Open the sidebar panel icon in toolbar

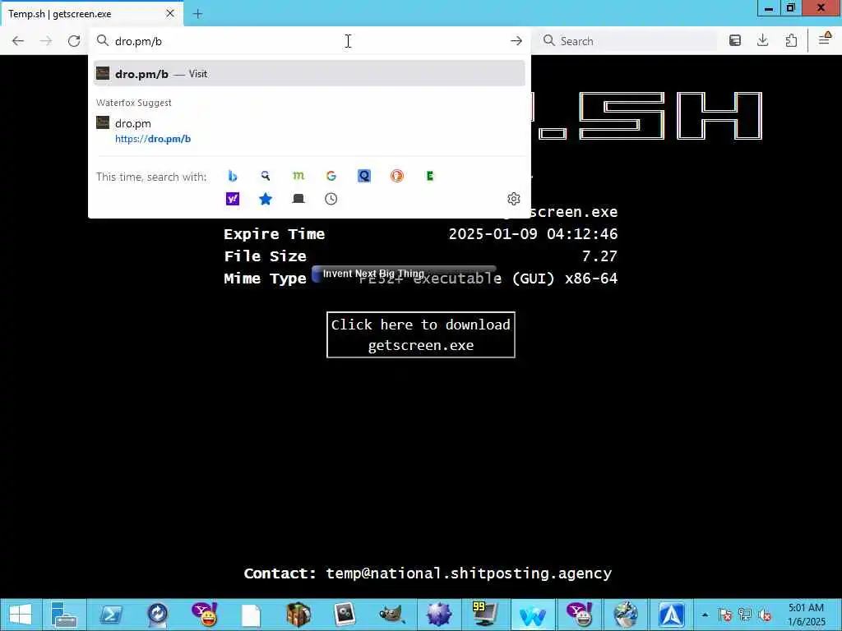[735, 41]
